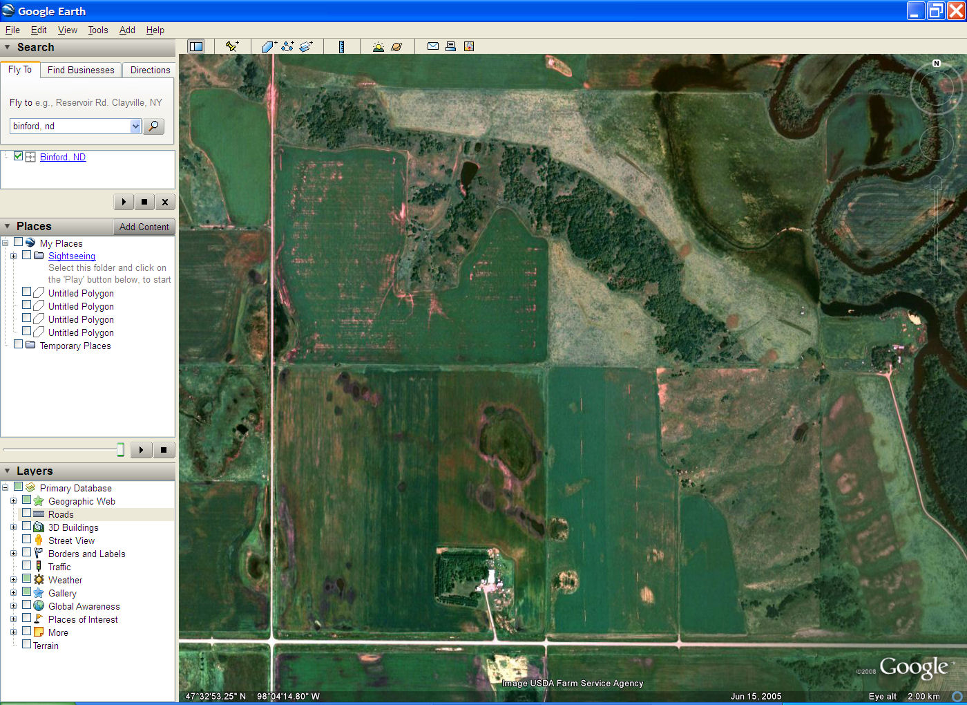Image resolution: width=967 pixels, height=705 pixels.
Task: Click the look-around compass ring
Action: click(936, 88)
